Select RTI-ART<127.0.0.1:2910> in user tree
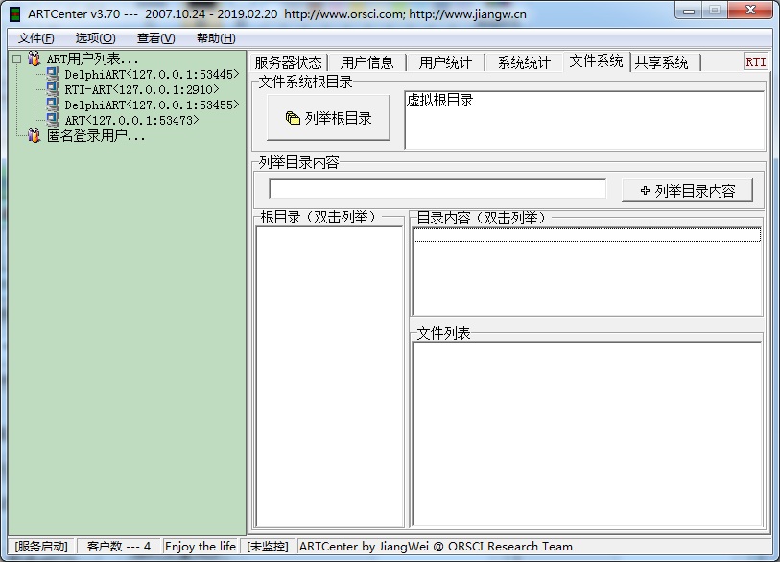780x562 pixels. (x=142, y=90)
